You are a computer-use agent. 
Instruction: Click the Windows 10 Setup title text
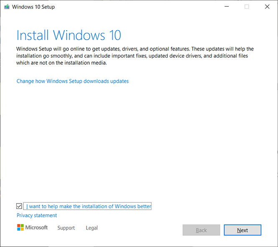point(33,7)
